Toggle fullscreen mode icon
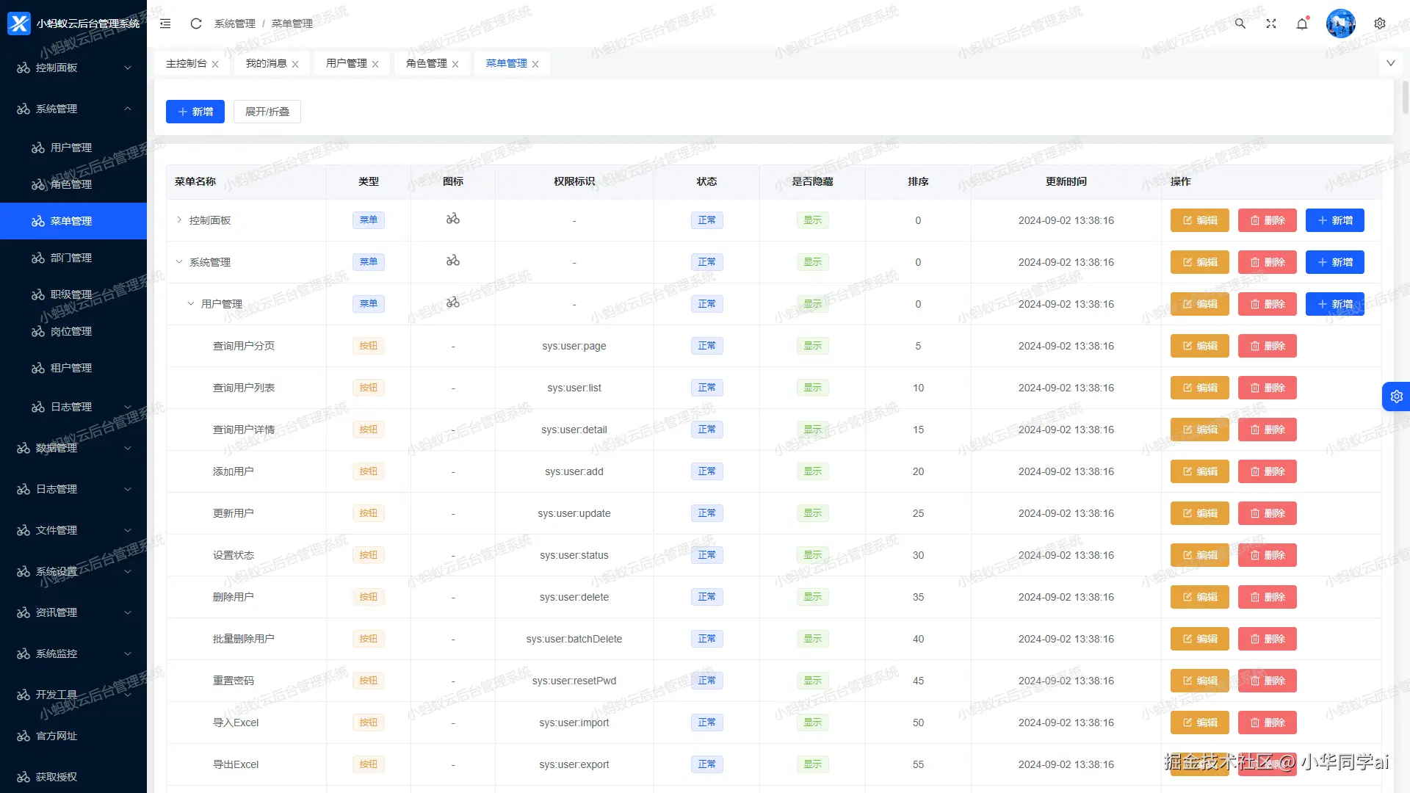 pos(1271,23)
